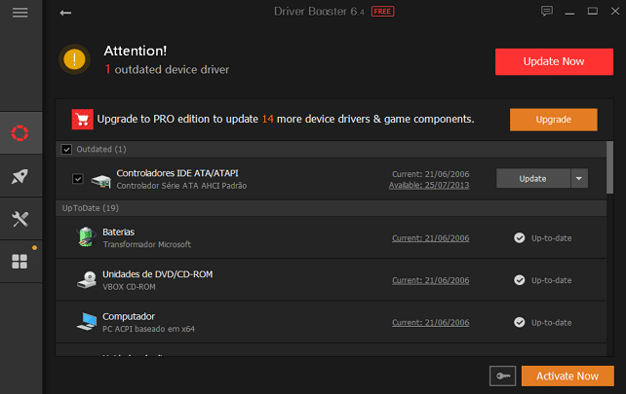Screen dimensions: 626x394
Task: Click the outdated device driver count text
Action: [167, 69]
